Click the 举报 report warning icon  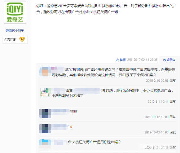click(x=118, y=60)
